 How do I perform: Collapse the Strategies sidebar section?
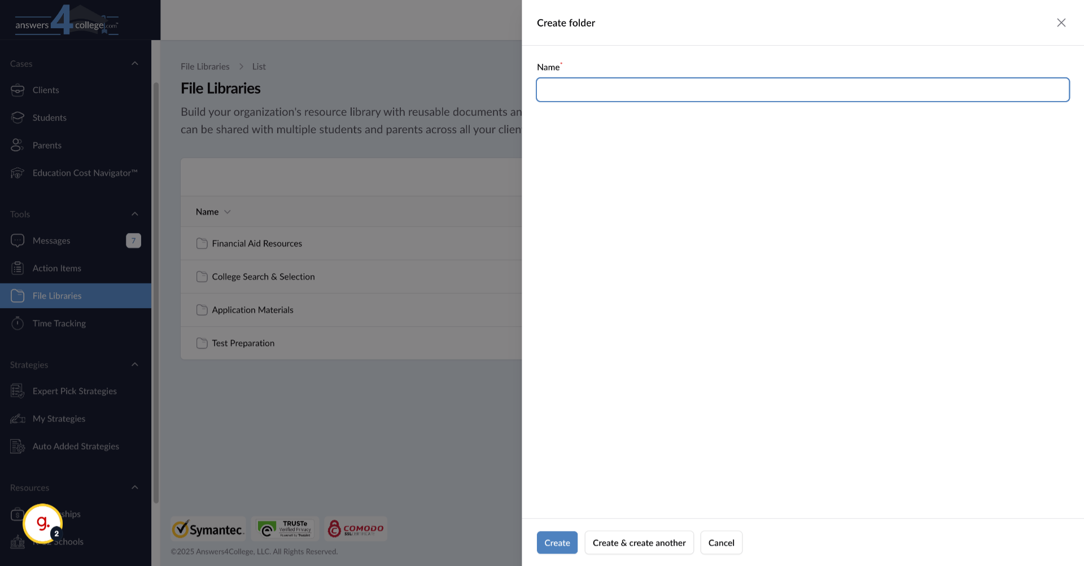click(135, 365)
